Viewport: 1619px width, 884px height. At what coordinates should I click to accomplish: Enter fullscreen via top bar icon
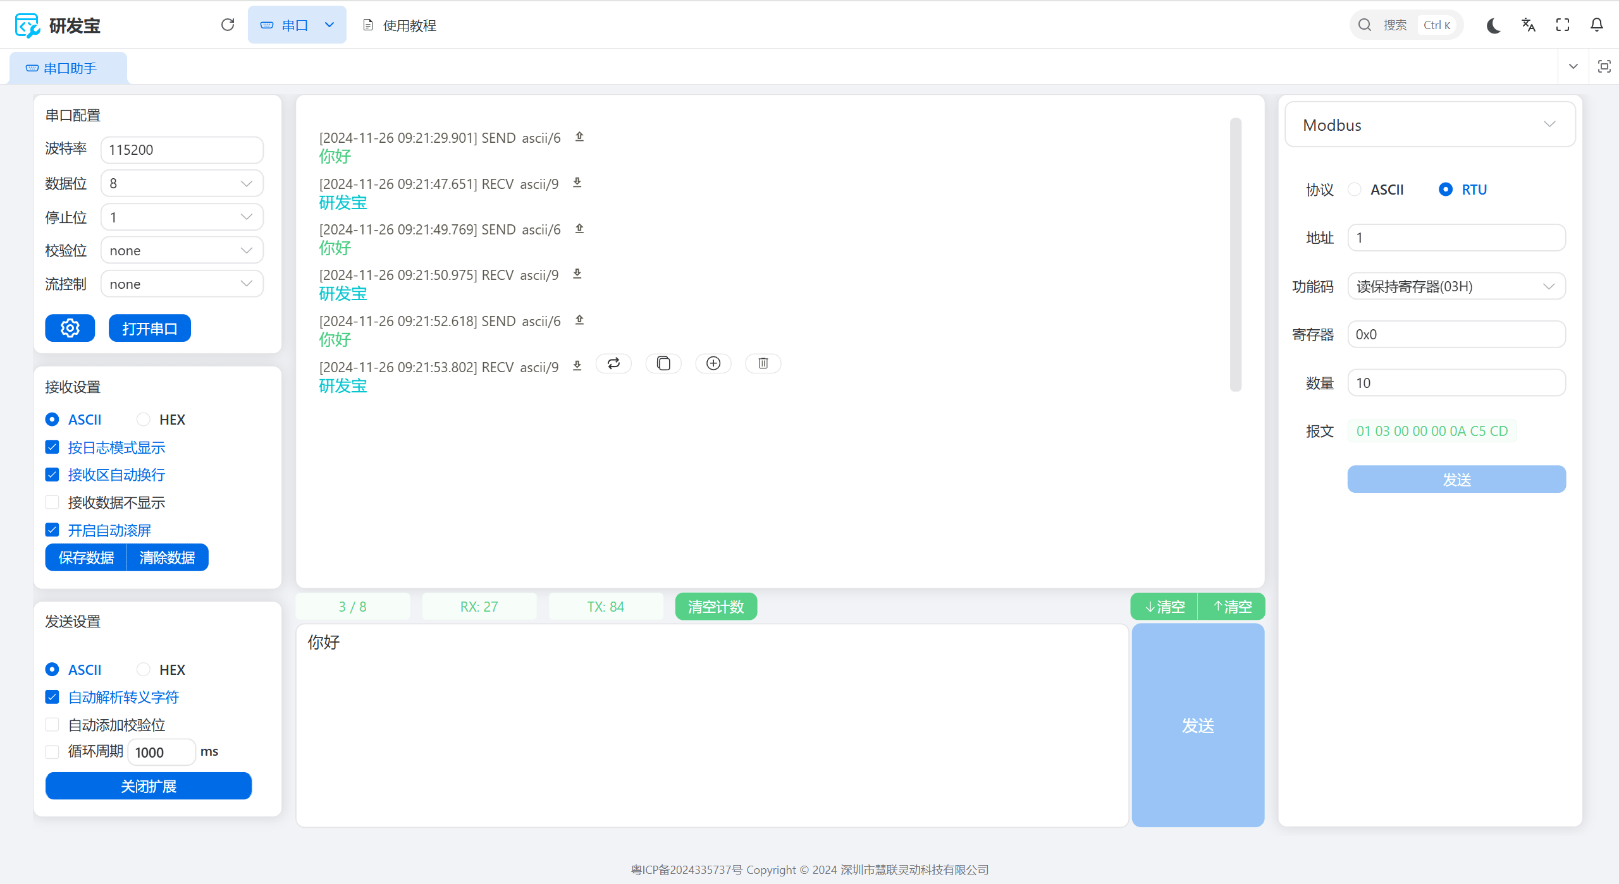tap(1563, 25)
